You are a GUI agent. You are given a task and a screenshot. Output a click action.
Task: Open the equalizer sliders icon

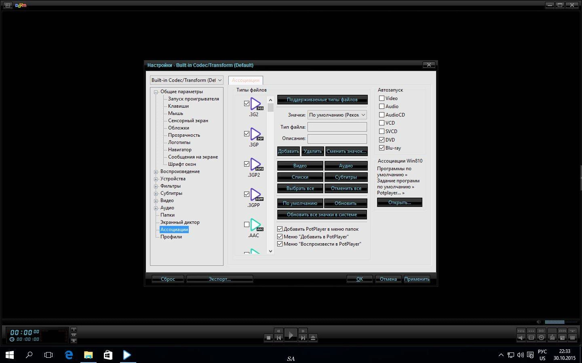521,331
